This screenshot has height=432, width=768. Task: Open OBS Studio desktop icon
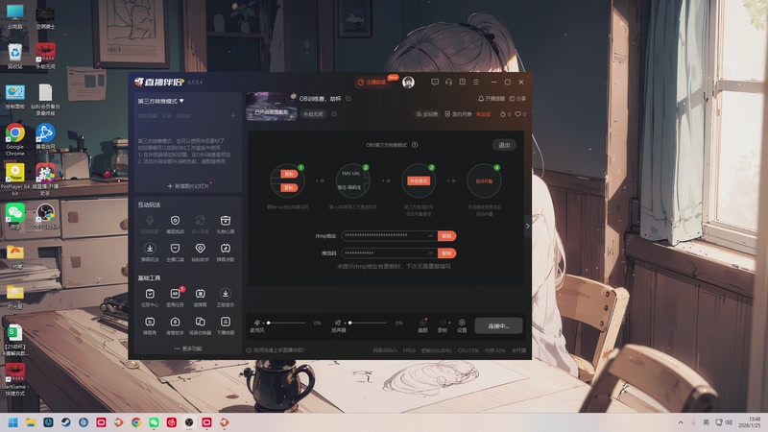click(45, 216)
